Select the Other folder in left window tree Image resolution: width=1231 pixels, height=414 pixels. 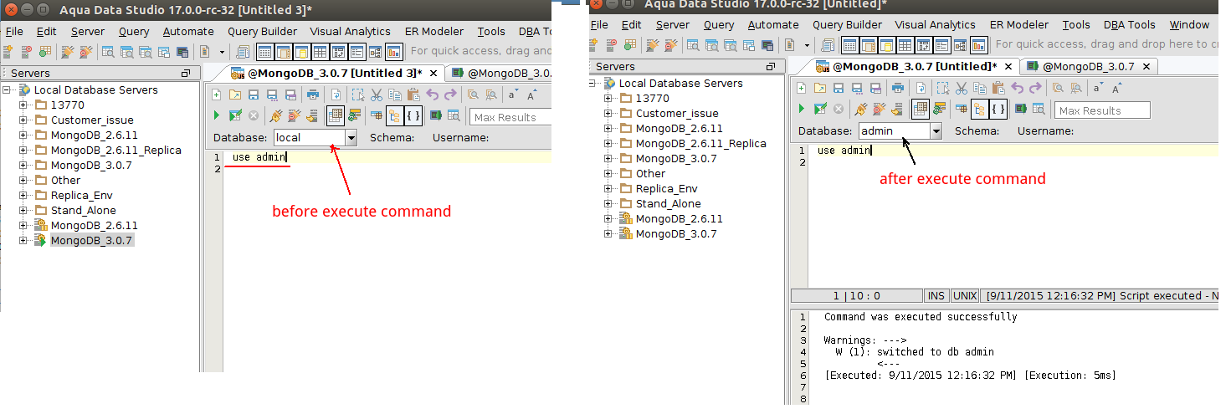pos(65,181)
